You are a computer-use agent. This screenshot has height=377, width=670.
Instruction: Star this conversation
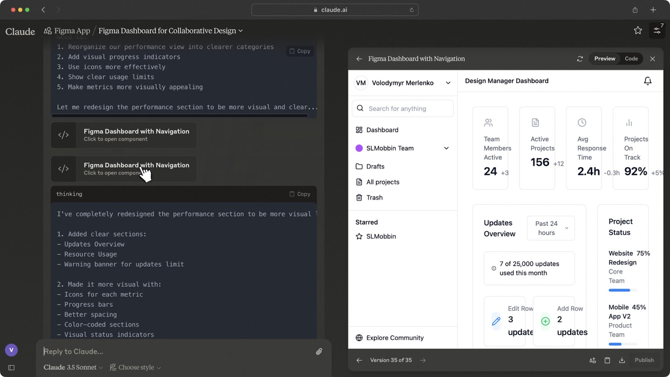[x=638, y=30]
